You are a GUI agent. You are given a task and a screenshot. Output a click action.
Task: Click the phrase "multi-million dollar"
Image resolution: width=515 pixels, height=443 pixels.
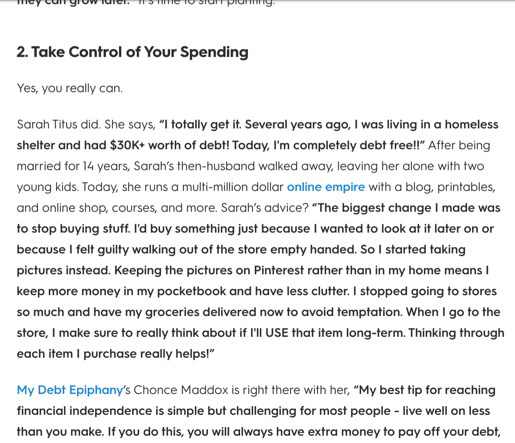pyautogui.click(x=232, y=187)
